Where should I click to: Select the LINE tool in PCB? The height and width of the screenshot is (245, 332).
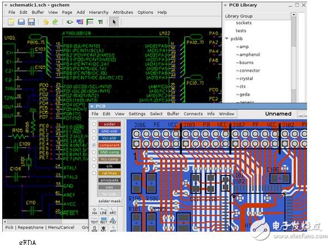[103, 212]
